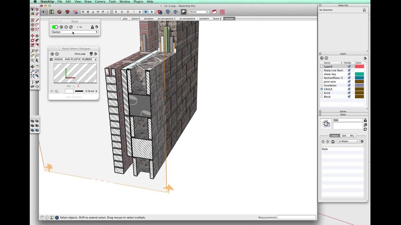Click Skalp remove section minus icon

coord(66,27)
